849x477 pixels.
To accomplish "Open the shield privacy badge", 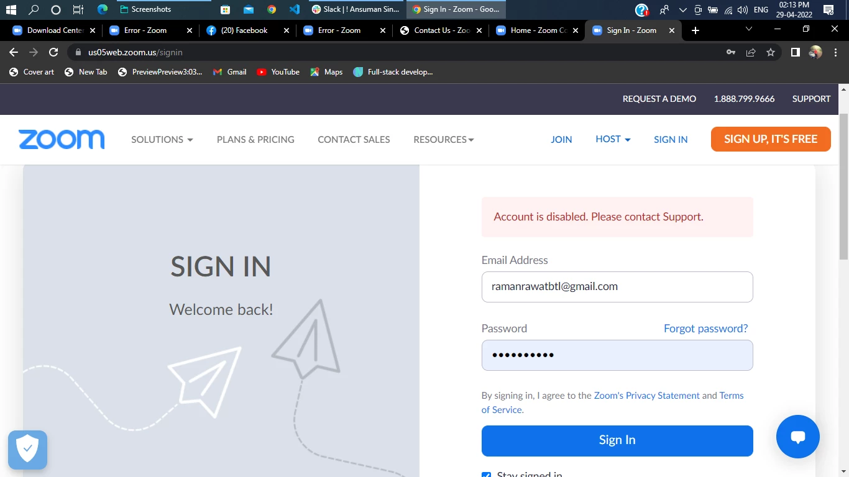I will coord(27,450).
